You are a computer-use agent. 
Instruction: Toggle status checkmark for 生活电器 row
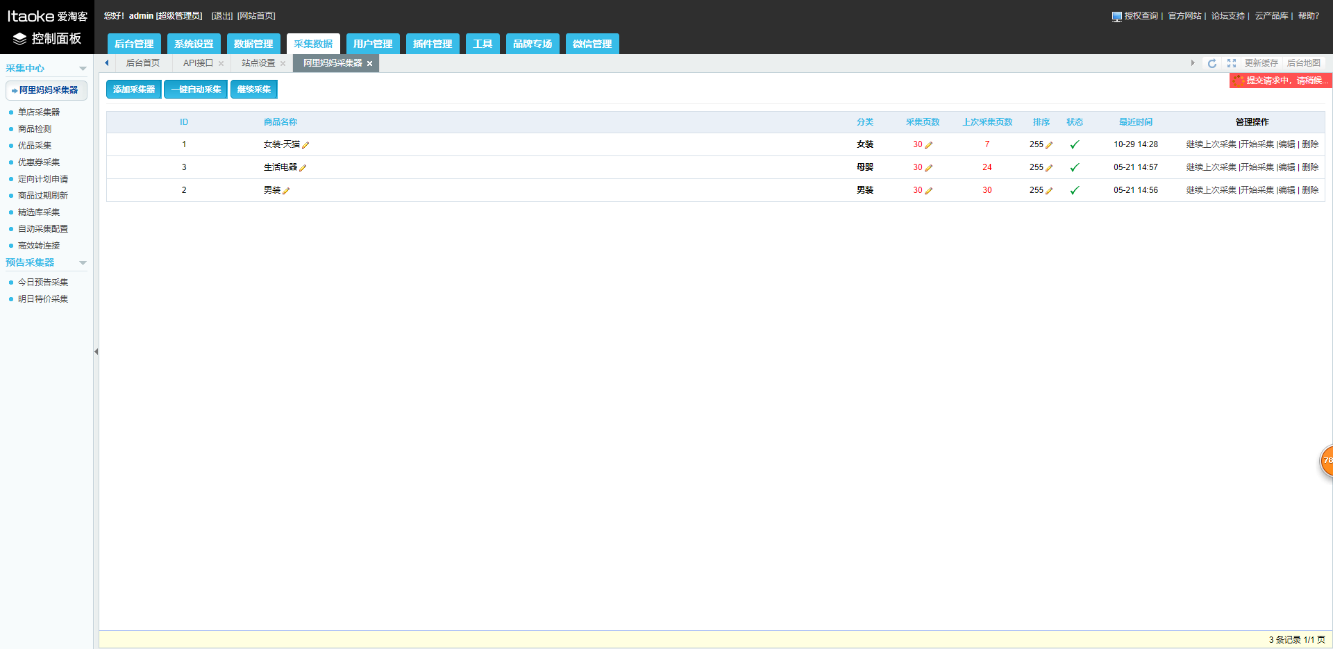point(1074,168)
